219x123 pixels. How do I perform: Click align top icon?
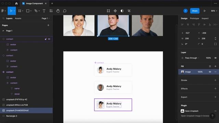coord(199,25)
